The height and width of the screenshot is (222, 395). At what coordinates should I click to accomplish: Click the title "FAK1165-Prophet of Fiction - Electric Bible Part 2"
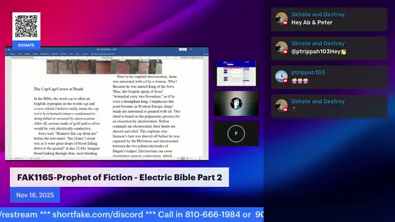coord(119,177)
